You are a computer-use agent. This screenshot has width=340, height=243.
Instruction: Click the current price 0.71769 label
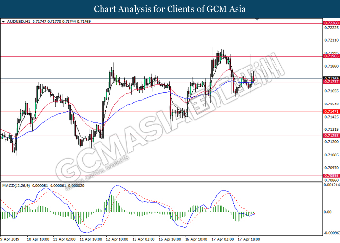pyautogui.click(x=330, y=78)
